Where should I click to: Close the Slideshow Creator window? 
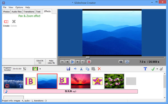click(162, 2)
